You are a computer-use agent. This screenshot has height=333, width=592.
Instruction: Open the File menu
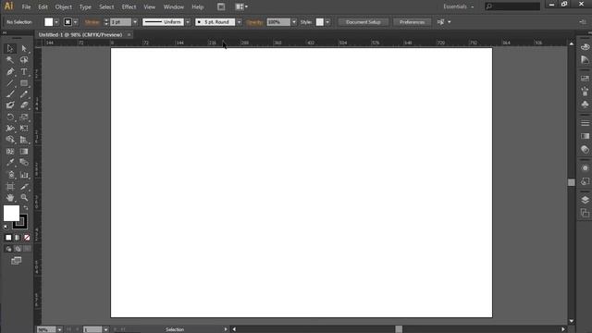pyautogui.click(x=26, y=6)
